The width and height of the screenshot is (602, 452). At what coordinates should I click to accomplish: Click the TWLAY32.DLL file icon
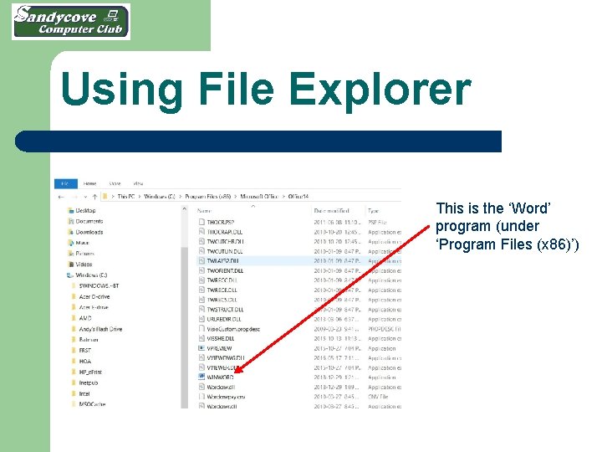[202, 260]
